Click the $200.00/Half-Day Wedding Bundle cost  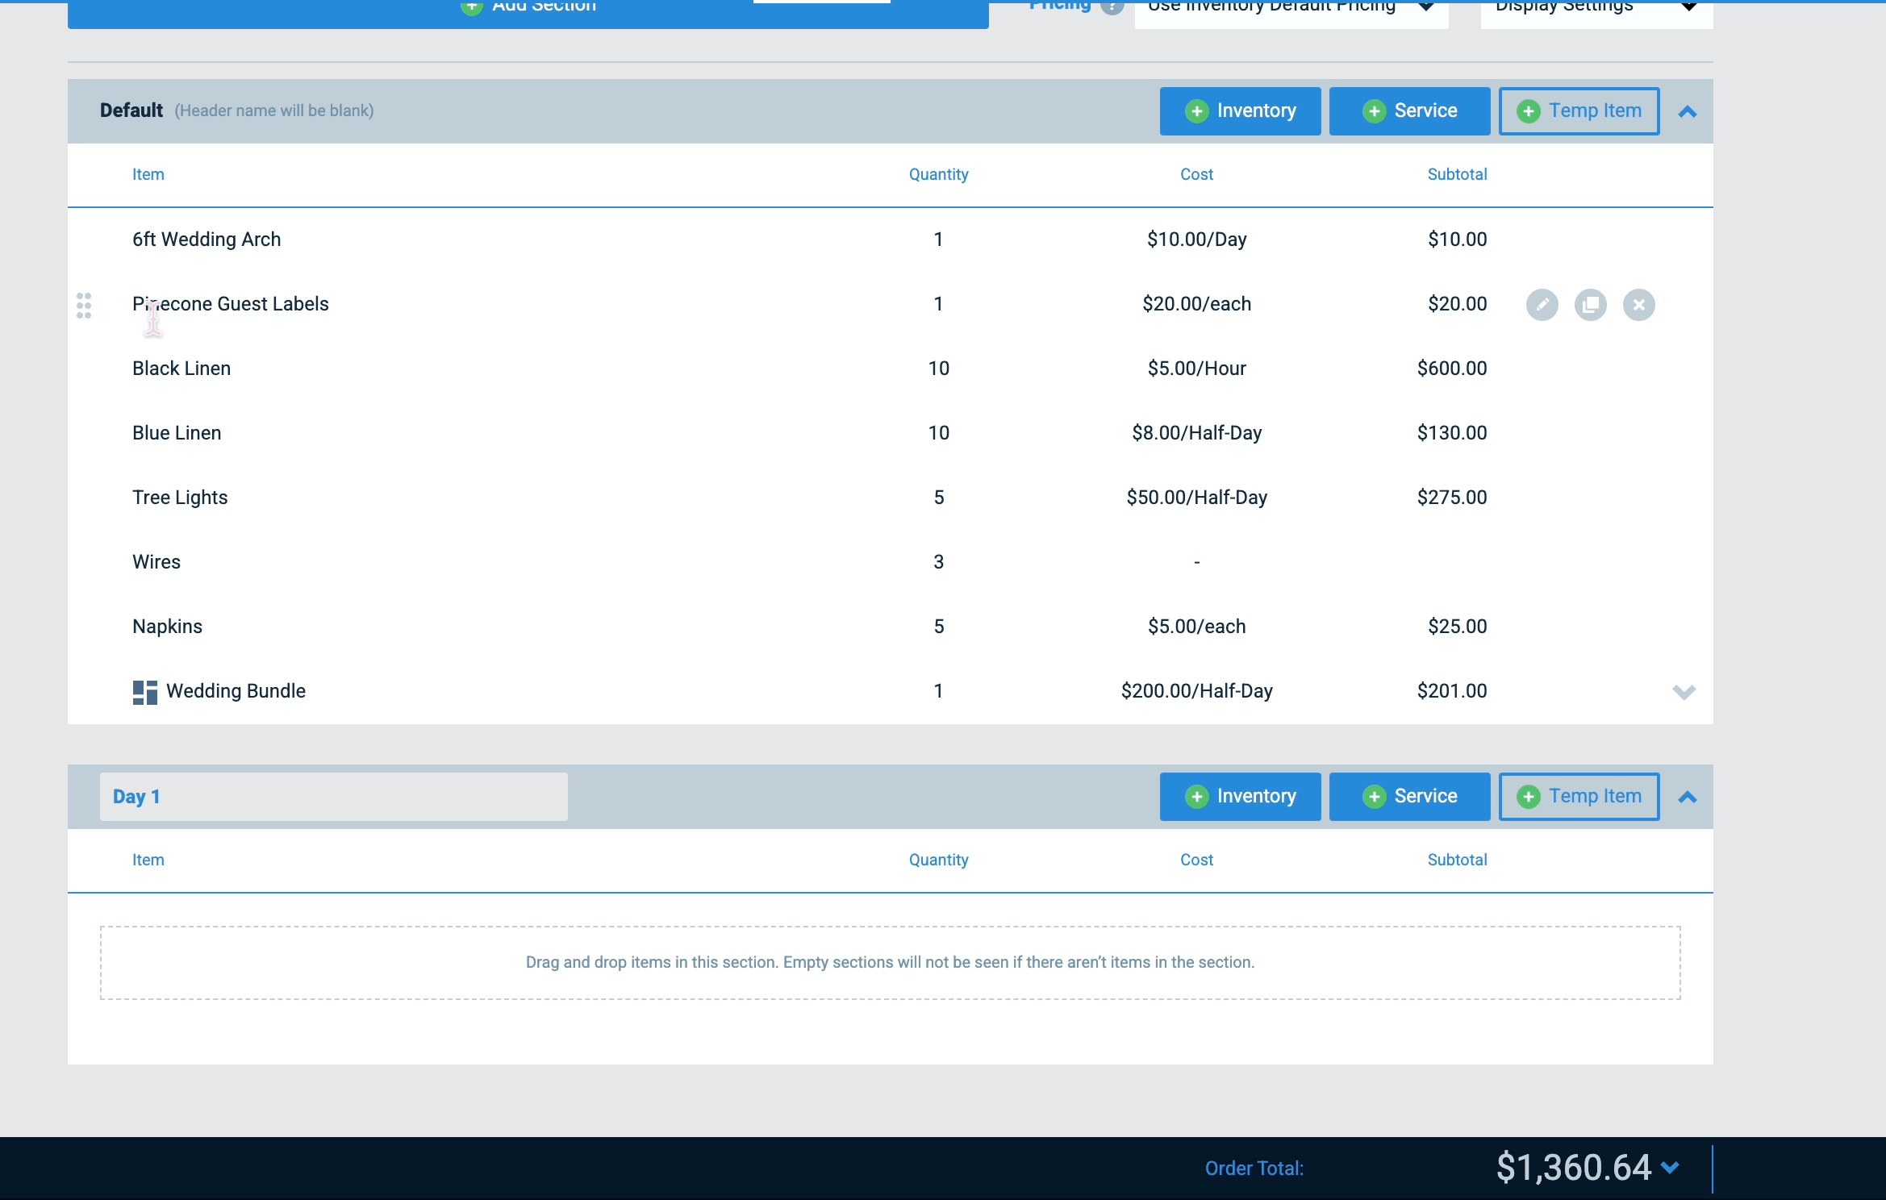pyautogui.click(x=1196, y=691)
